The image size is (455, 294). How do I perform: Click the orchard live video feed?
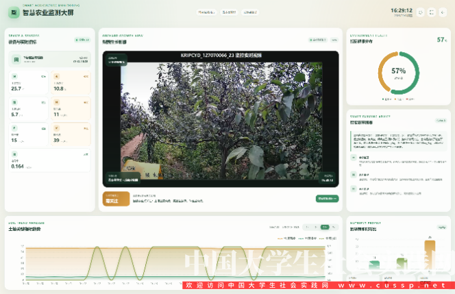click(x=221, y=119)
